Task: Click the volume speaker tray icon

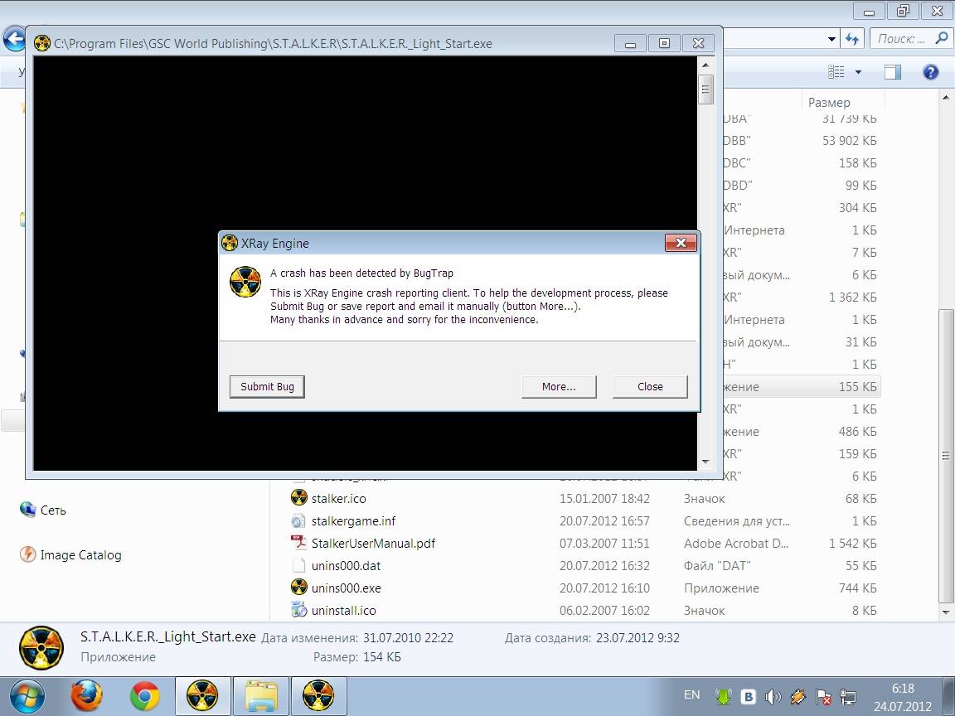Action: [773, 697]
